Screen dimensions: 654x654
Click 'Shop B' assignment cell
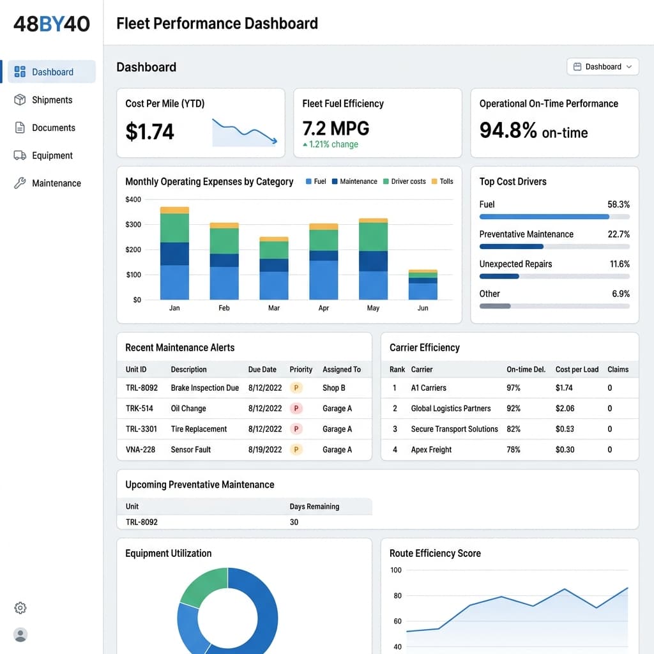click(333, 388)
